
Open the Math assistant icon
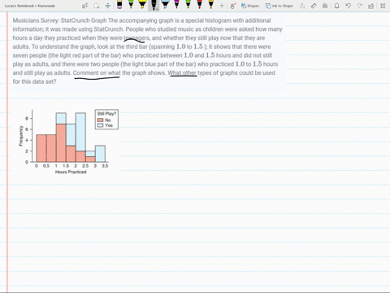(x=325, y=6)
